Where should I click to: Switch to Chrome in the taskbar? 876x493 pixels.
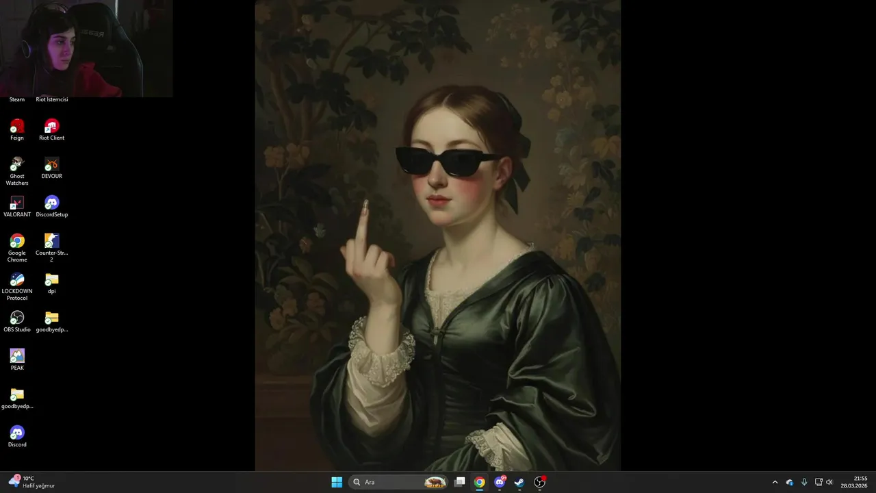coord(480,482)
